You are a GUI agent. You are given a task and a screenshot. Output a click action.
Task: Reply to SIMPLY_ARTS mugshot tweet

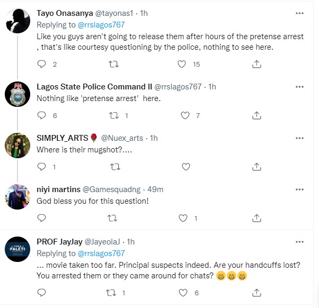coord(43,167)
